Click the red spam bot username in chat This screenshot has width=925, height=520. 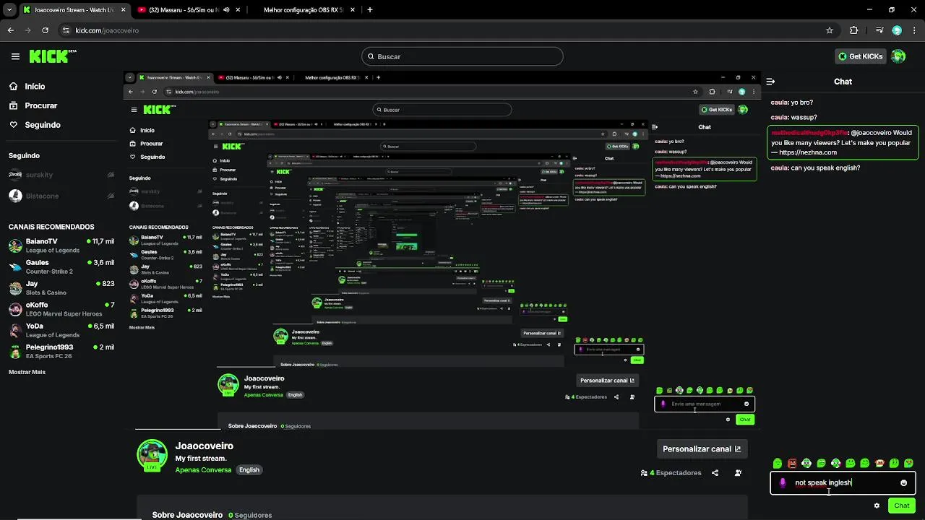click(809, 133)
